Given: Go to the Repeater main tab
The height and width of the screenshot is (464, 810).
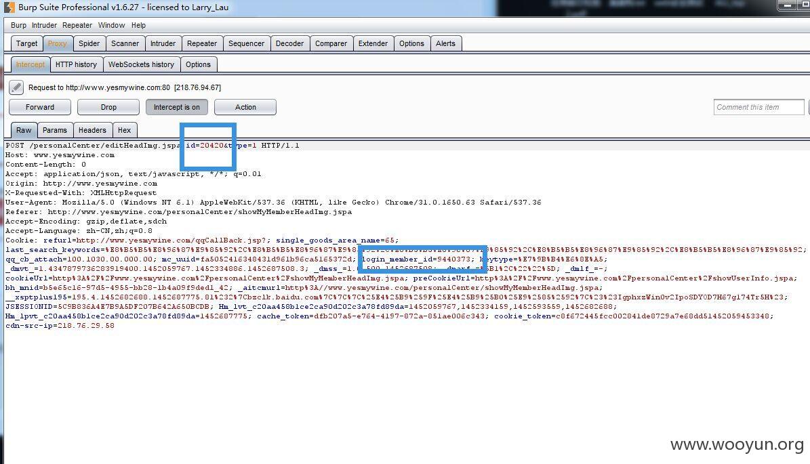Looking at the screenshot, I should click(202, 43).
